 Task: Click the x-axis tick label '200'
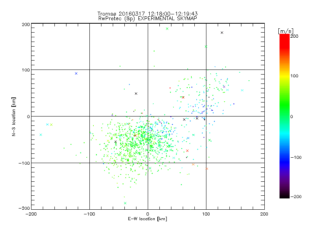tap(264, 214)
